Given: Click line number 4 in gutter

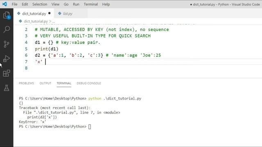Looking at the screenshot, I should pos(26,42).
